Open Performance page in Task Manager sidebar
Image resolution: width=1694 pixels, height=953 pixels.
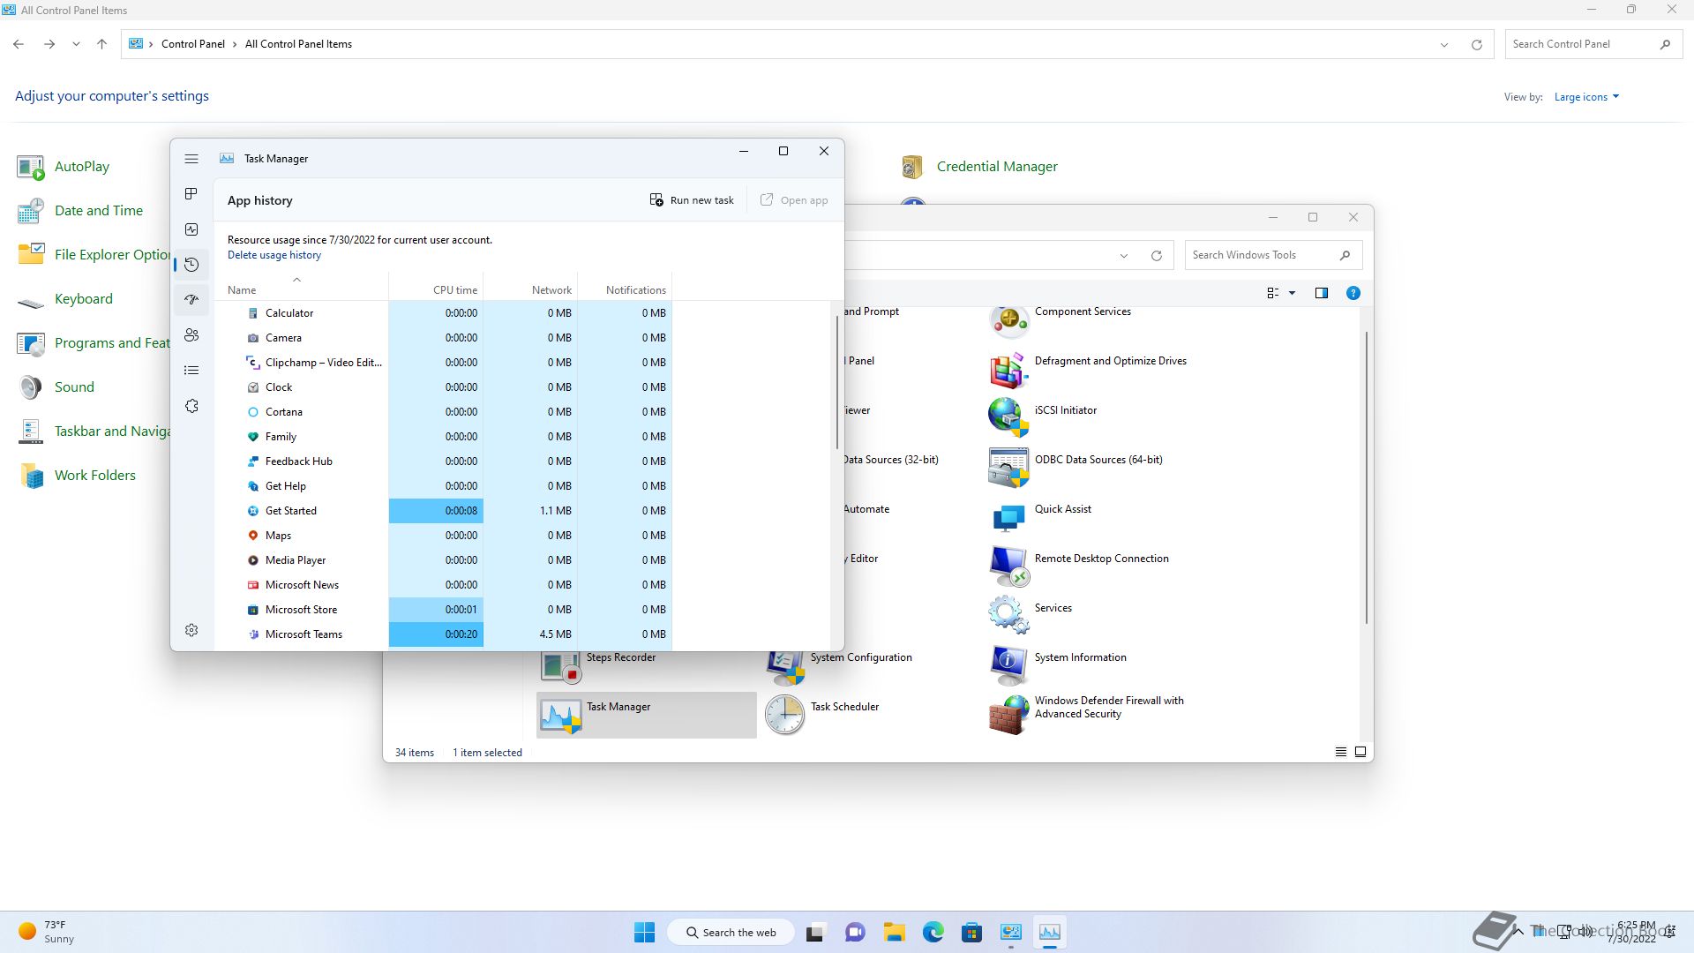[191, 229]
